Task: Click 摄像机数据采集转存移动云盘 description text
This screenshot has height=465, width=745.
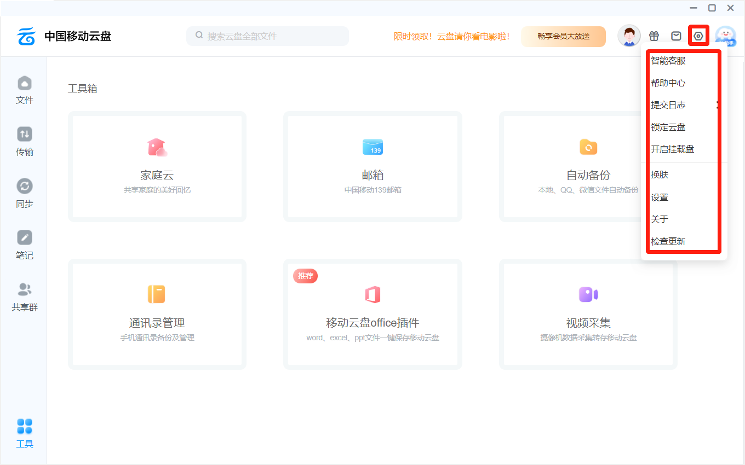Action: [x=588, y=338]
